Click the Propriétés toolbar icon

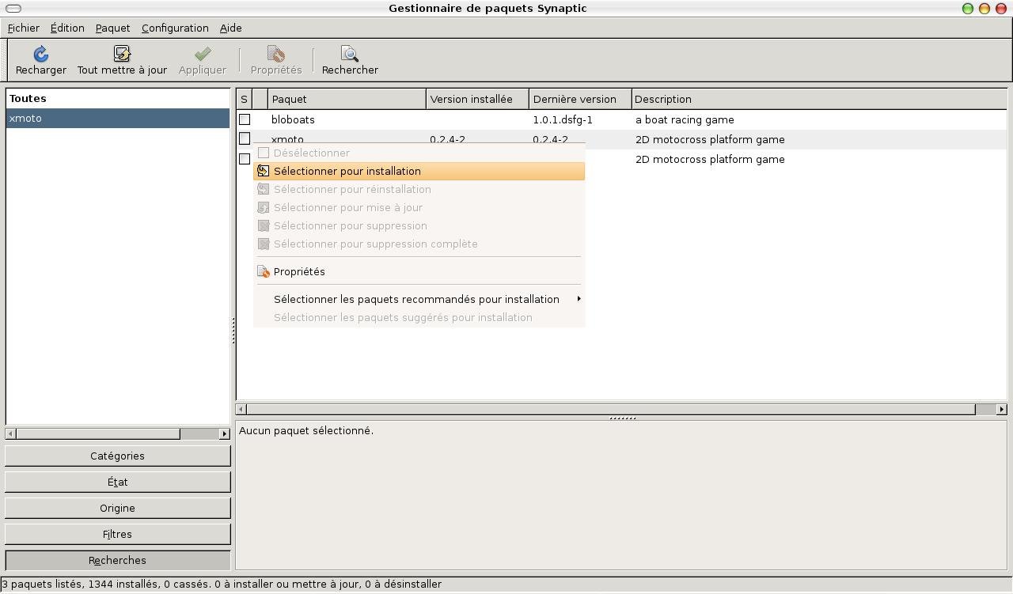276,53
